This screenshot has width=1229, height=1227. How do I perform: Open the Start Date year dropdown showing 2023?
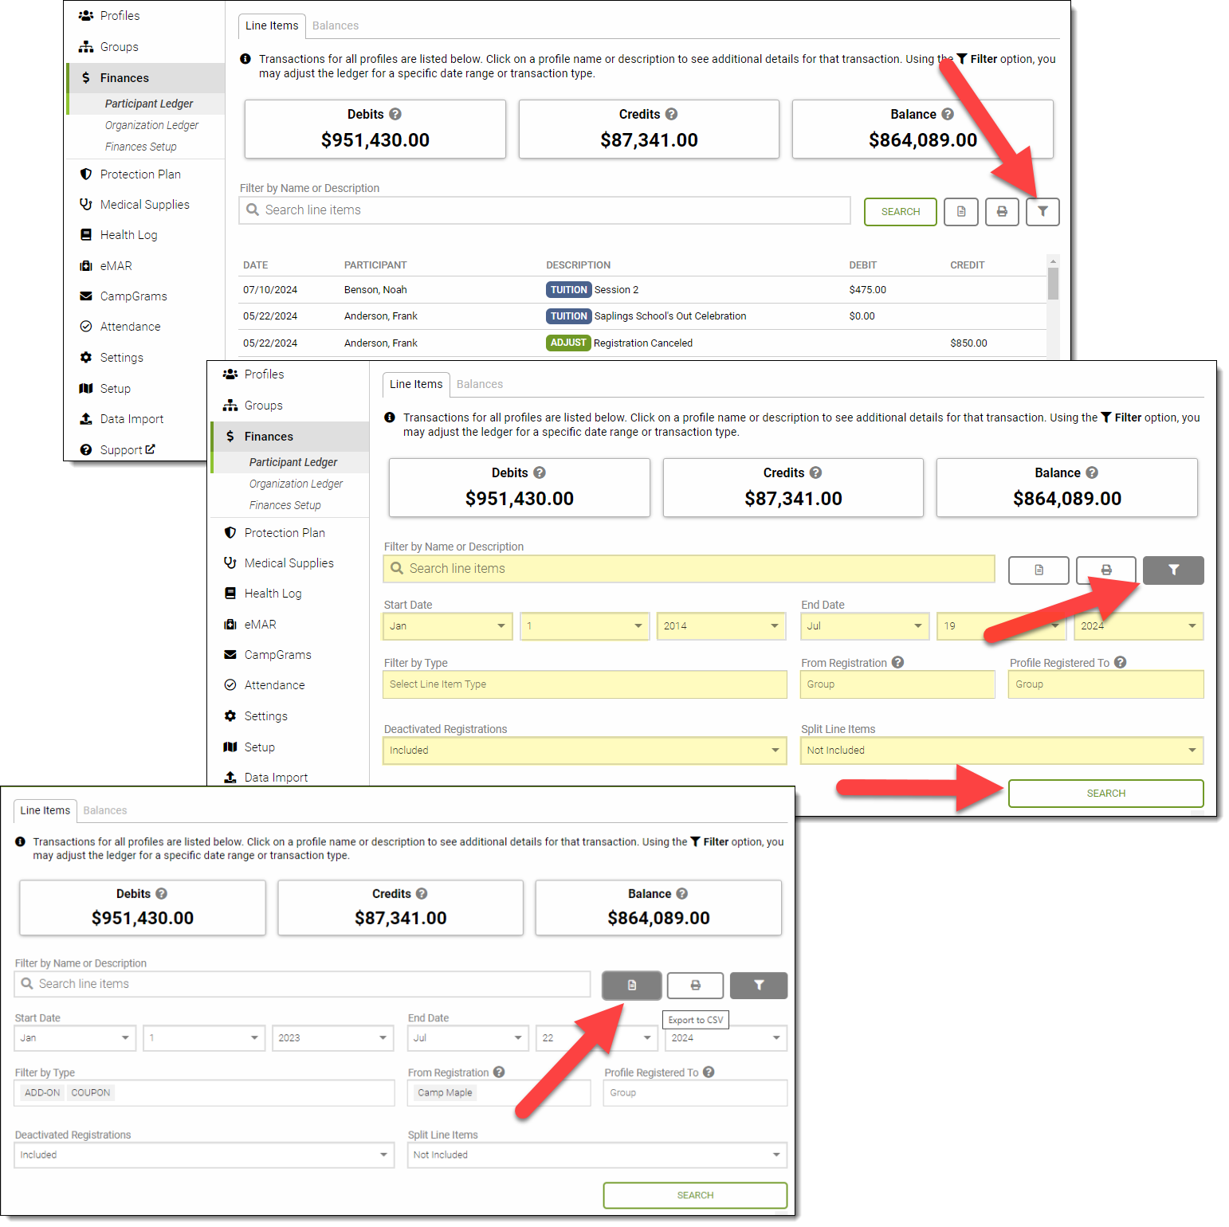332,1038
